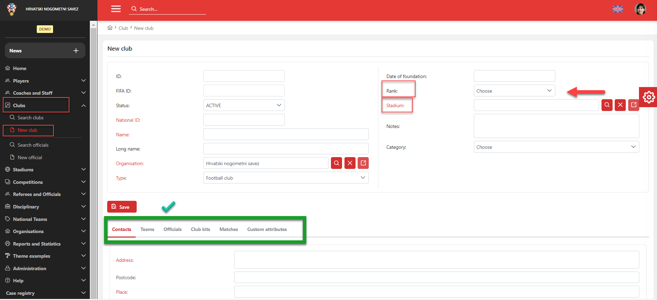This screenshot has height=300, width=657.
Task: Click the FIFA ID input field
Action: (x=244, y=91)
